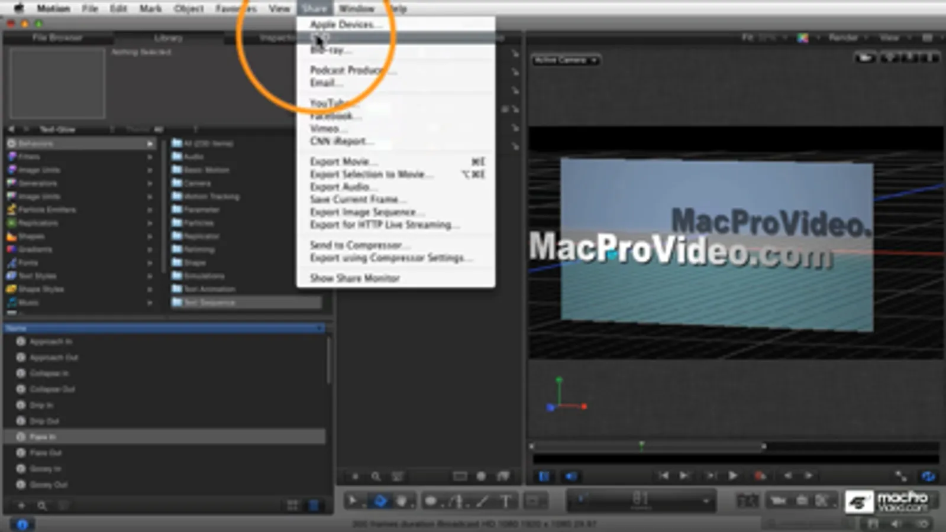This screenshot has width=946, height=532.
Task: Switch to the File Browser tab
Action: [x=57, y=38]
